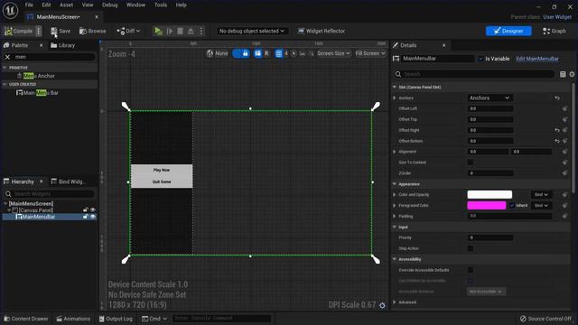Toggle the grid snapping icon

pos(279,54)
